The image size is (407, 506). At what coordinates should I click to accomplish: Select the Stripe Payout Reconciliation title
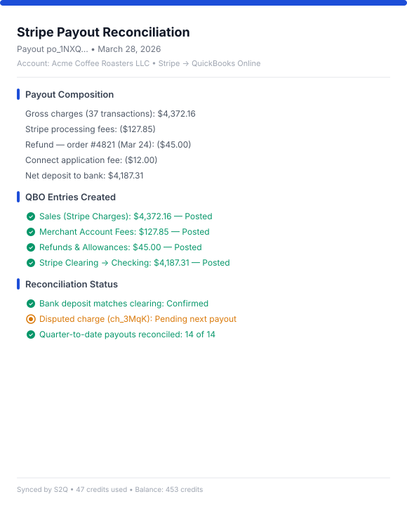click(103, 32)
